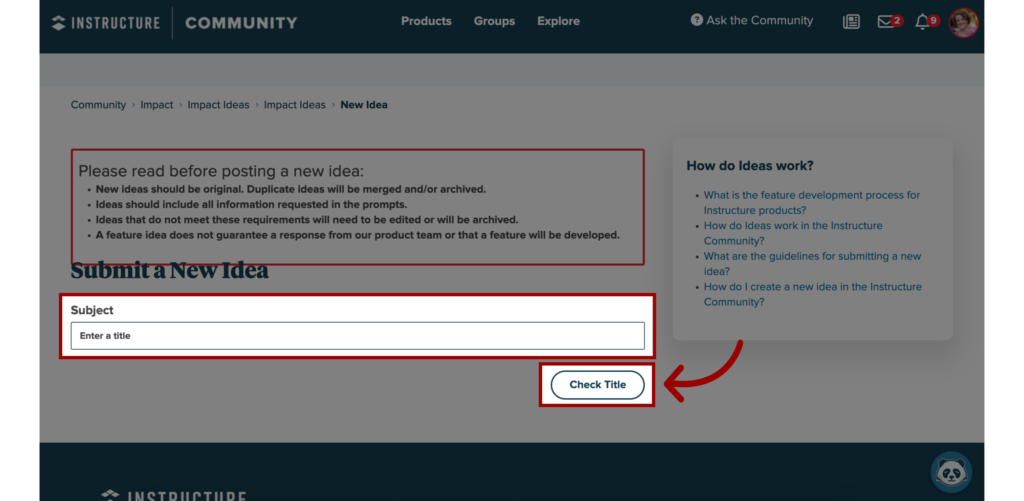Open the Explore menu
This screenshot has height=501, width=1024.
click(558, 21)
